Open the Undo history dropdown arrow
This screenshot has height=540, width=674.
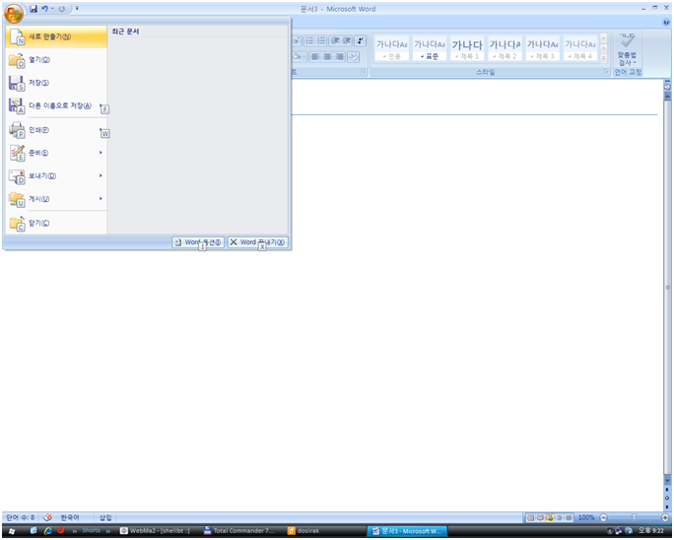tap(52, 9)
